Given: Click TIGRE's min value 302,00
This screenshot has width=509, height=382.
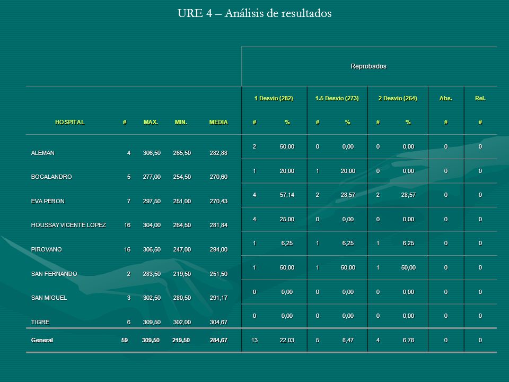Looking at the screenshot, I should tap(182, 322).
